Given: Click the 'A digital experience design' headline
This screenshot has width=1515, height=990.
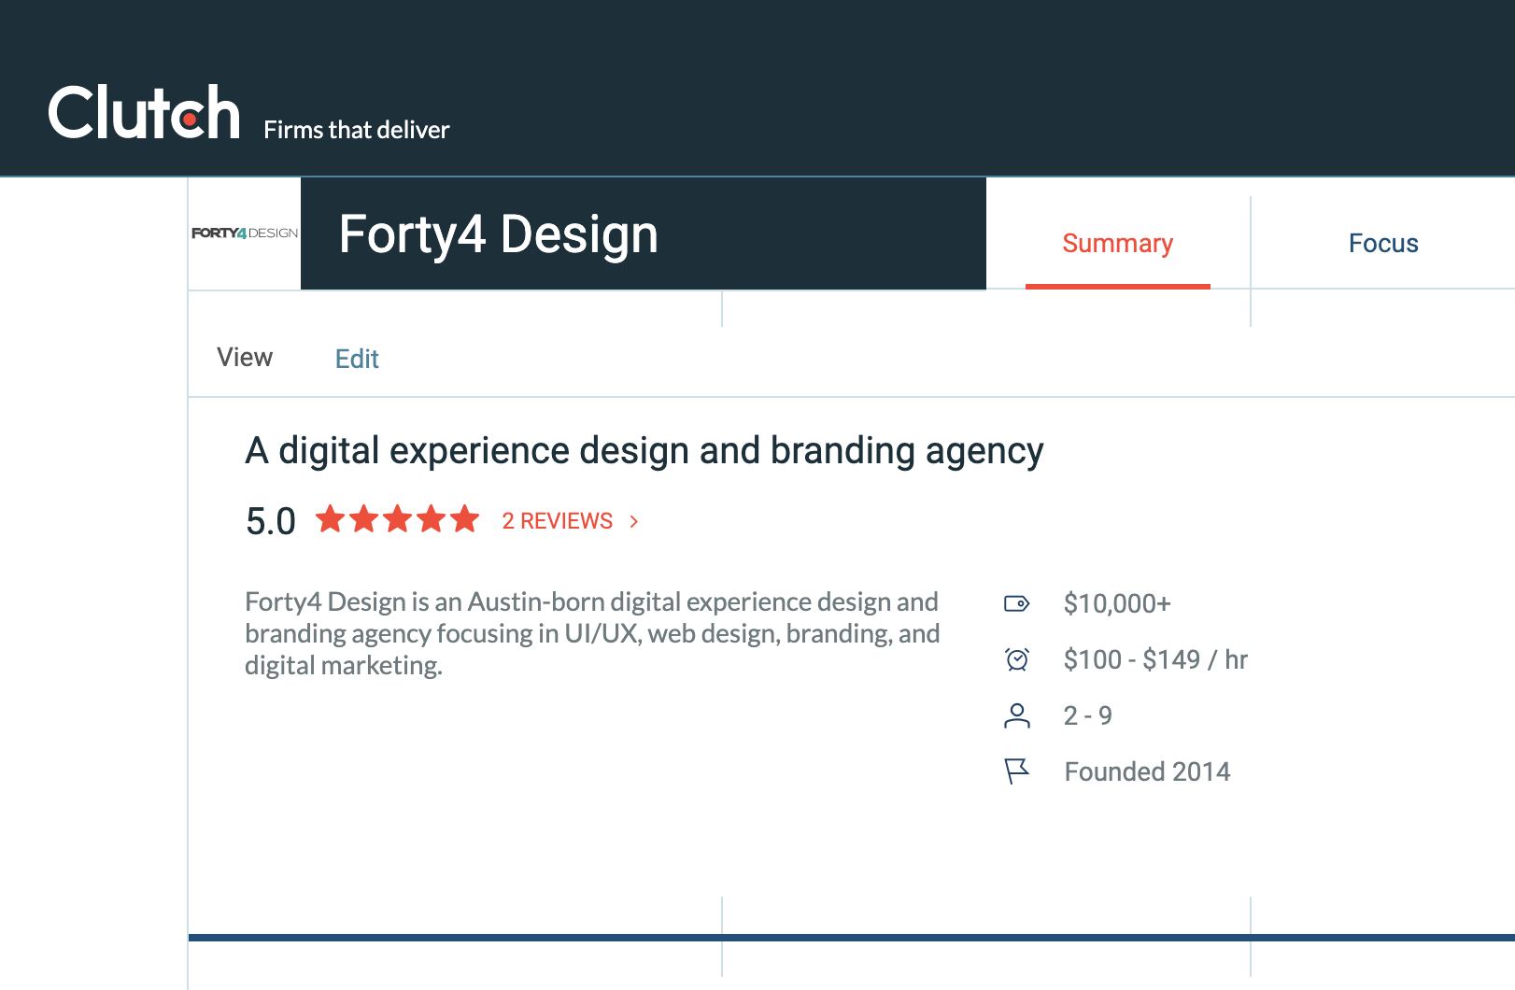Looking at the screenshot, I should [x=644, y=451].
